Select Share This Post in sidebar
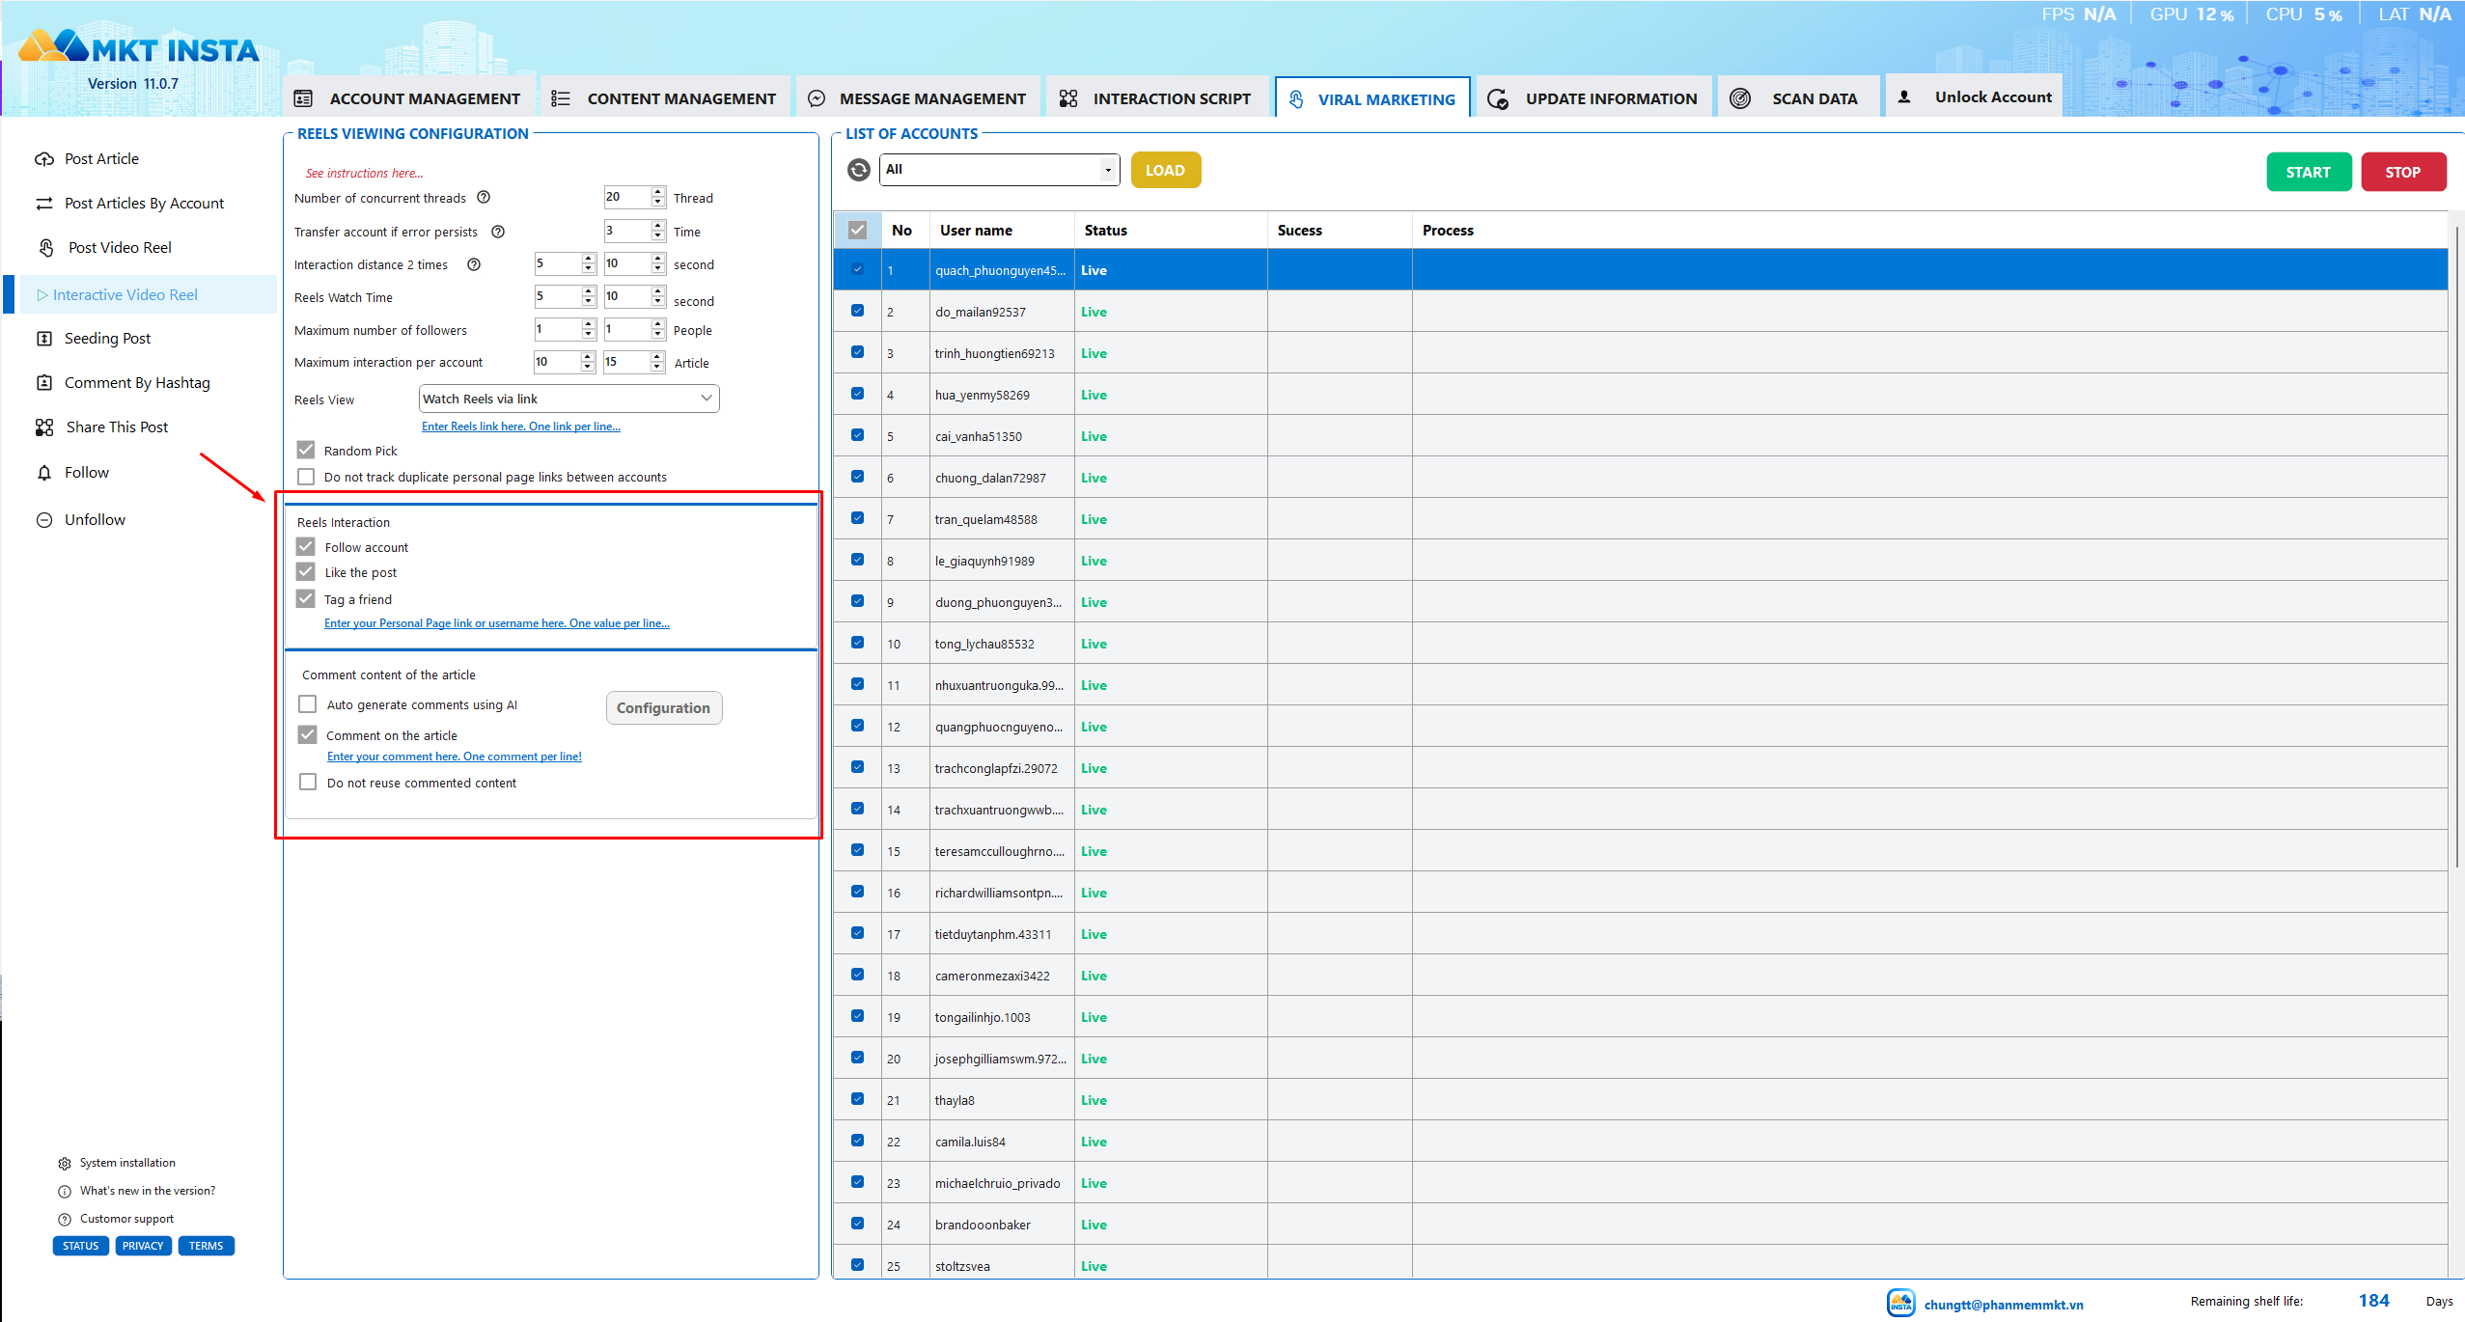Image resolution: width=2465 pixels, height=1322 pixels. coord(117,427)
